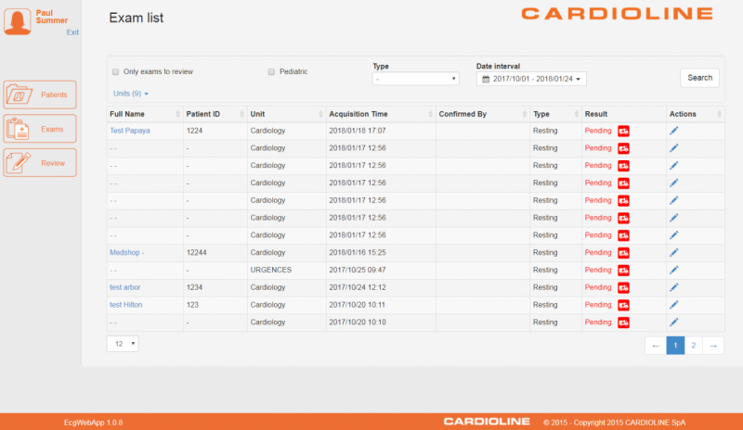Image resolution: width=743 pixels, height=430 pixels.
Task: Enable the Only exams to review checkbox
Action: point(115,71)
